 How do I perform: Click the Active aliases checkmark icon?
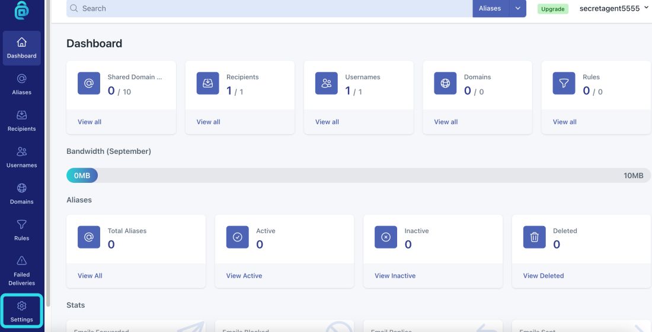click(238, 237)
